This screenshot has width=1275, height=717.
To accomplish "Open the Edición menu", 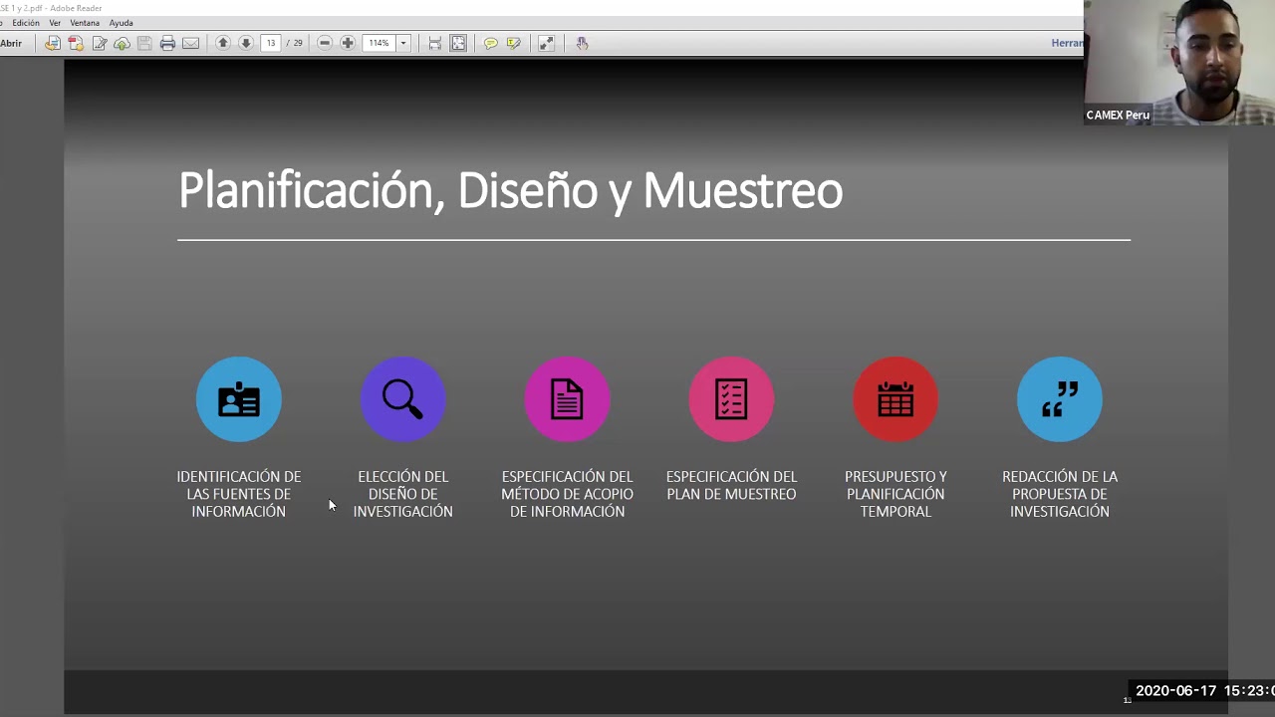I will point(26,23).
